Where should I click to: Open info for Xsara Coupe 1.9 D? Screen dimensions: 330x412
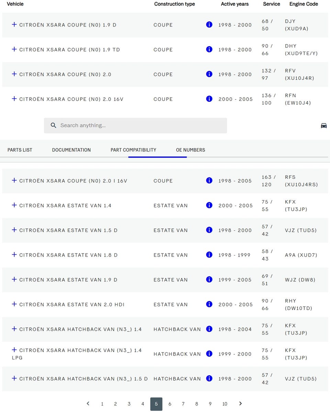(209, 24)
